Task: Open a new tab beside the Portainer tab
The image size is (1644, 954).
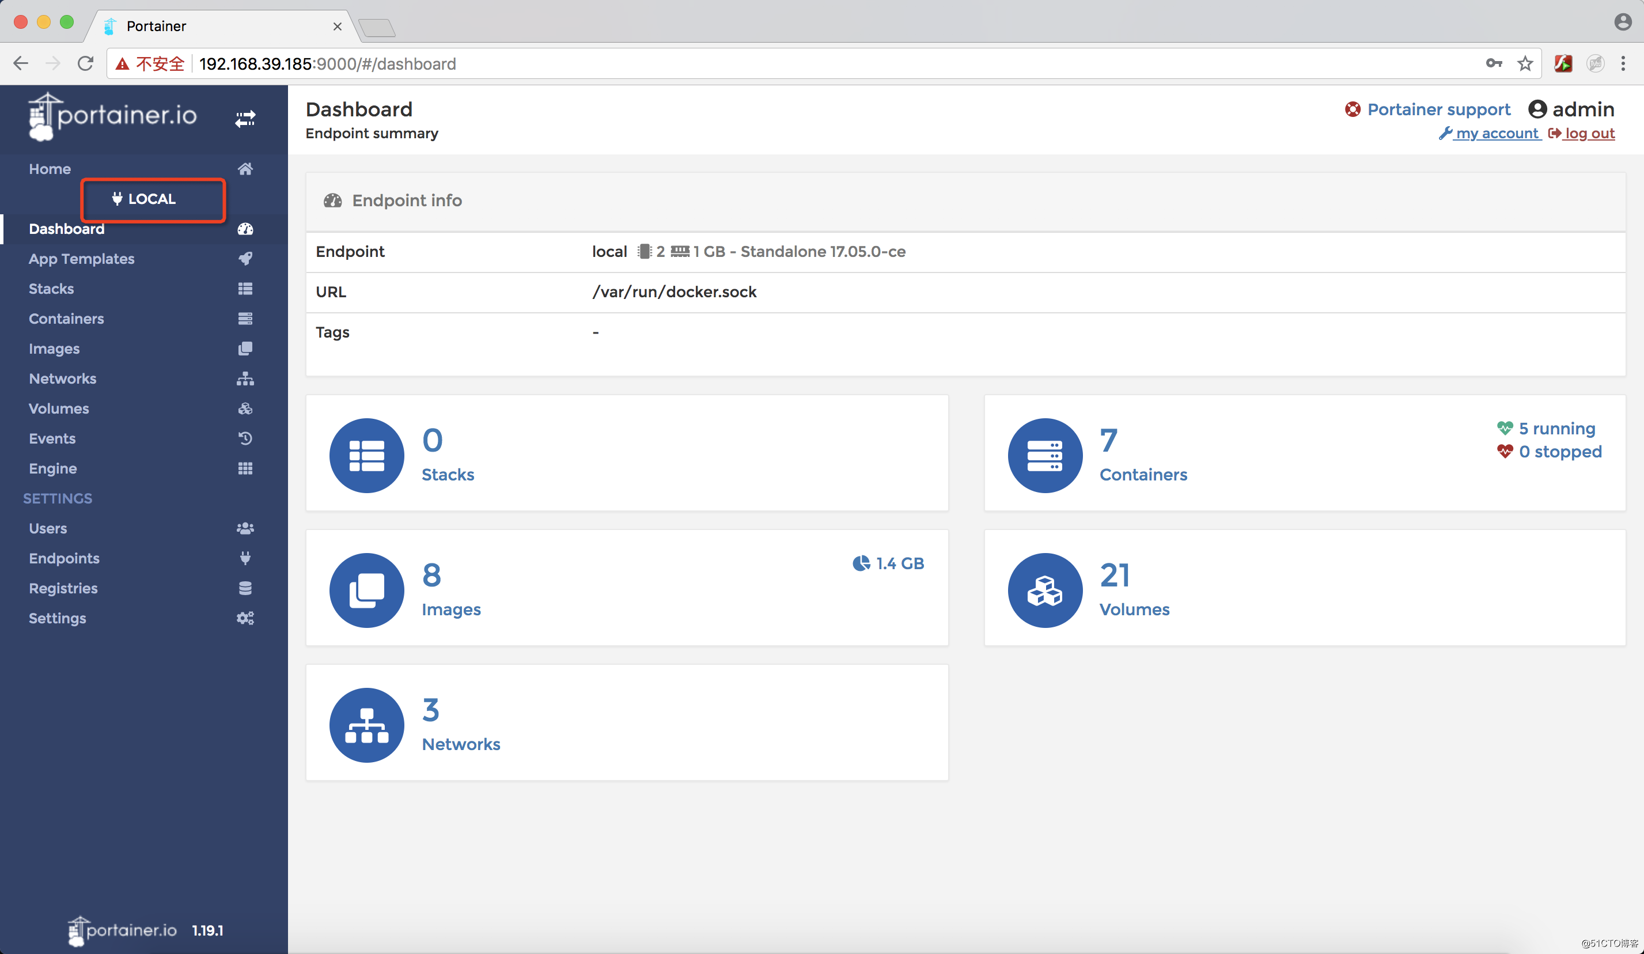Action: tap(377, 28)
